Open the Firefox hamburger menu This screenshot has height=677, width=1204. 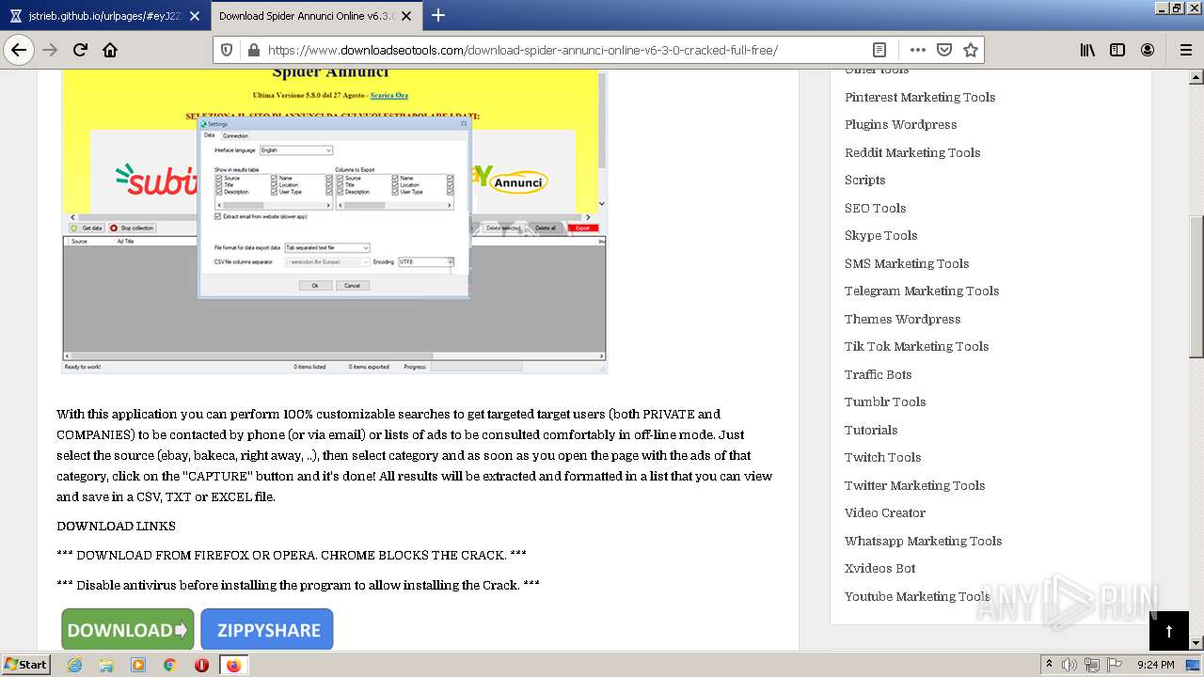coord(1185,50)
